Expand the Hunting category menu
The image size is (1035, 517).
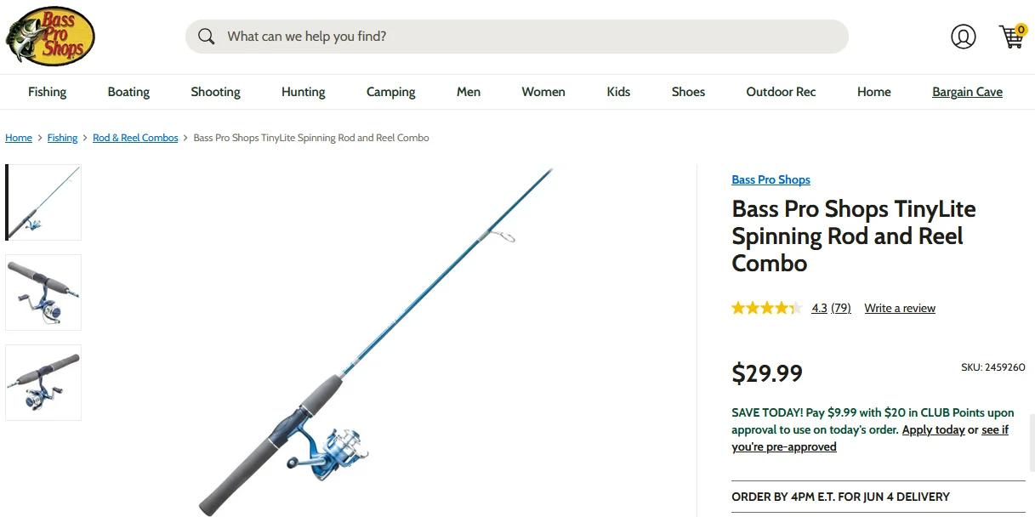(304, 92)
